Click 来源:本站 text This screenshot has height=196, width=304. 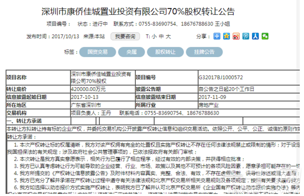(94, 36)
